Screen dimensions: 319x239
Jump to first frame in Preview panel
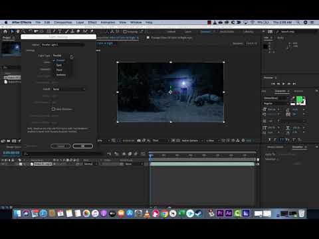(273, 84)
